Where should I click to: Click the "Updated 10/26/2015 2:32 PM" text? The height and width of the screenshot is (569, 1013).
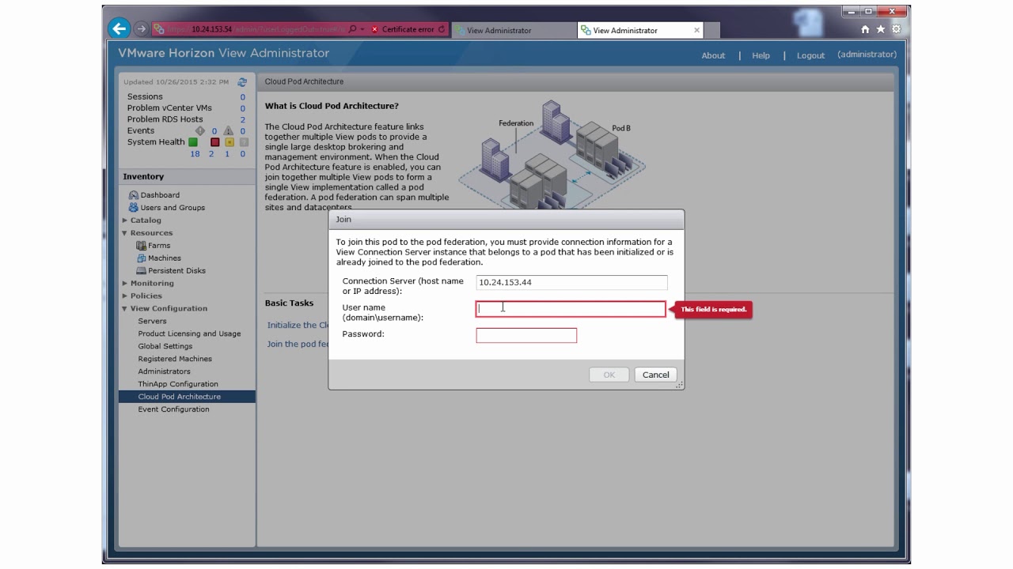coord(176,82)
